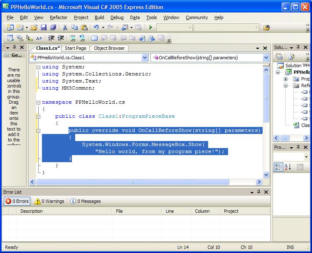Move to the next bookmark in document

pyautogui.click(x=113, y=38)
